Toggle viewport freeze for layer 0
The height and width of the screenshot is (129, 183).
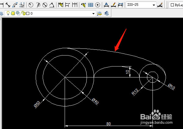pyautogui.click(x=18, y=13)
